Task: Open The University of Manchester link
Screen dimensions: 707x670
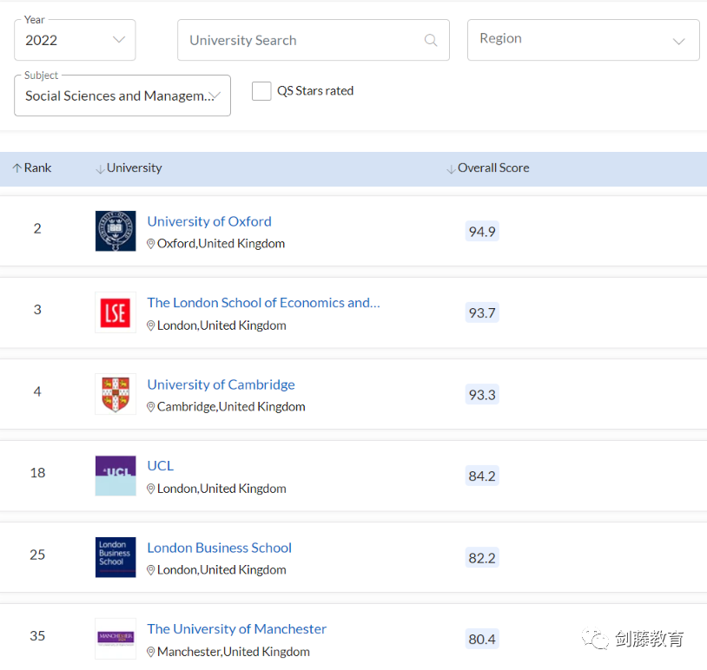Action: [237, 628]
